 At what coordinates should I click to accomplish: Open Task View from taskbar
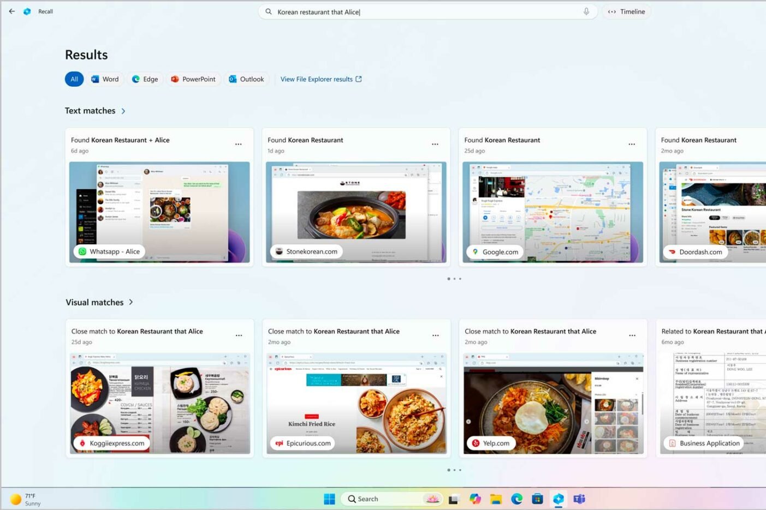(454, 499)
